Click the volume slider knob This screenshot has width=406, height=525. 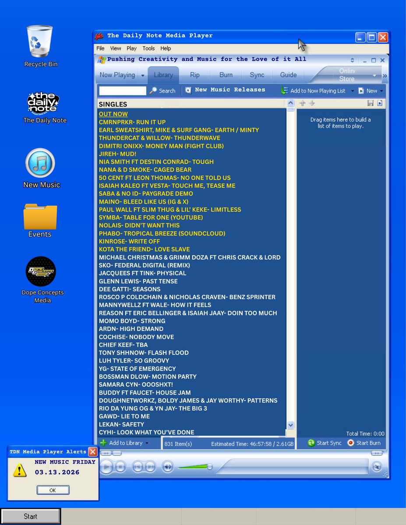point(210,466)
